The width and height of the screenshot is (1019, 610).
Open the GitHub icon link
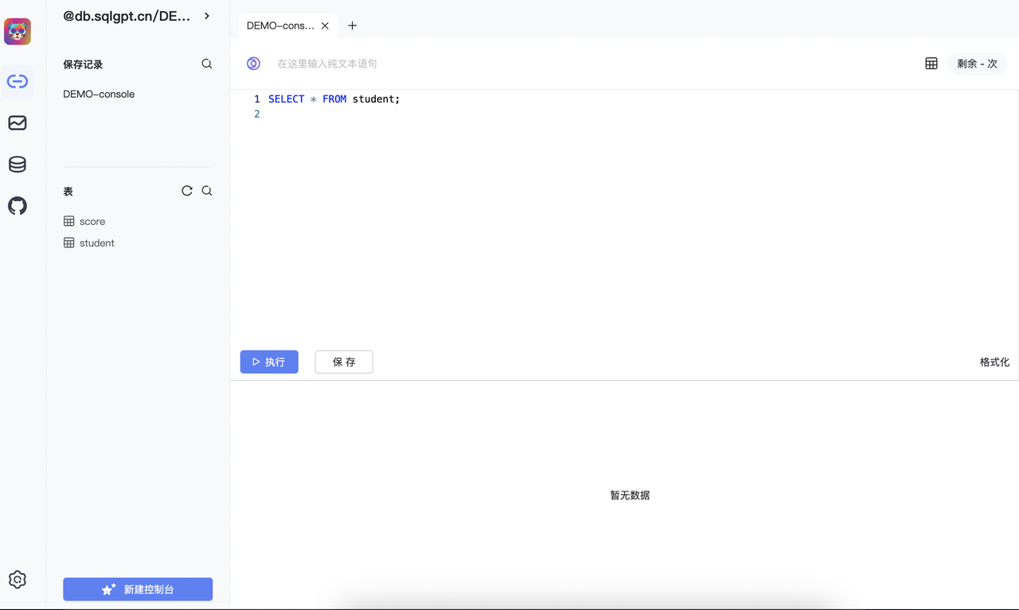pos(18,206)
